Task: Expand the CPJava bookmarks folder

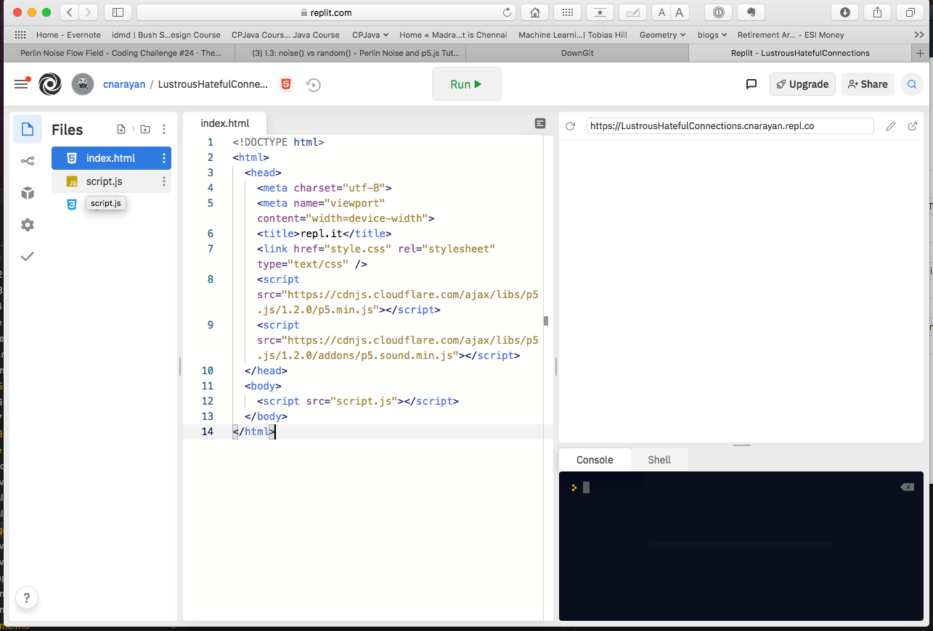Action: (x=370, y=35)
